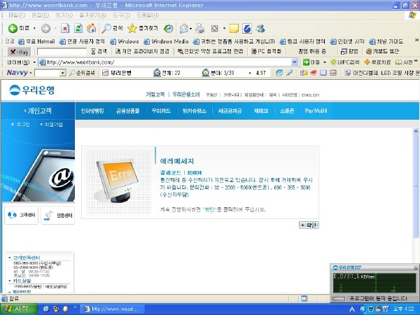Click the Messenger people icon

pos(260,29)
